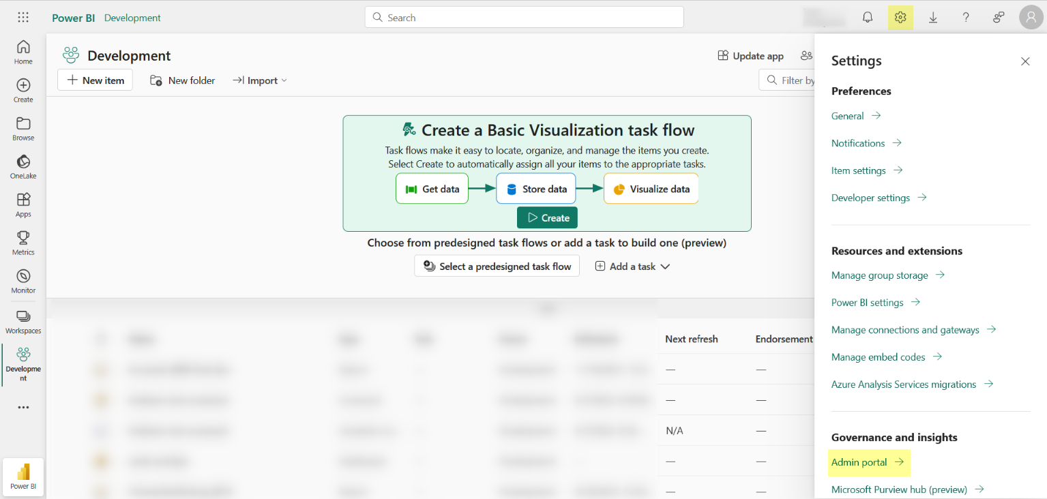Click the New item button
This screenshot has width=1047, height=499.
[95, 80]
